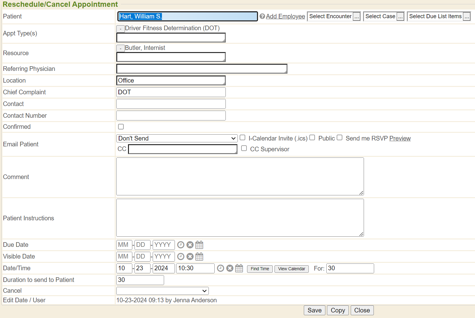Tick the CC Supervisor checkbox
The width and height of the screenshot is (475, 318).
click(x=244, y=148)
